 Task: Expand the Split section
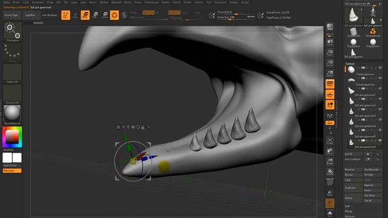pyautogui.click(x=347, y=206)
